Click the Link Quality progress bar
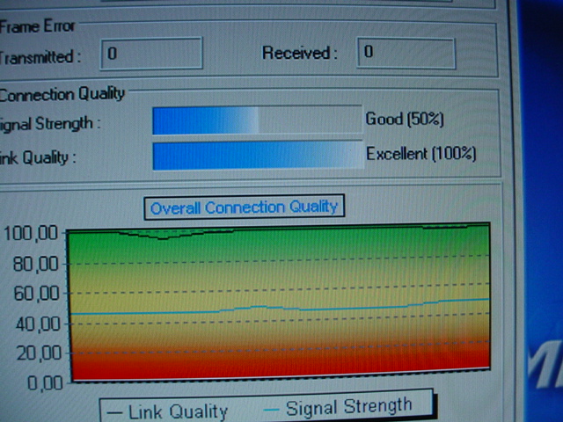Viewport: 563px width, 422px height. (x=258, y=156)
